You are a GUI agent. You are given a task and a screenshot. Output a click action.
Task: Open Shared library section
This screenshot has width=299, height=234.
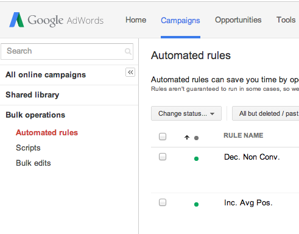(x=32, y=95)
